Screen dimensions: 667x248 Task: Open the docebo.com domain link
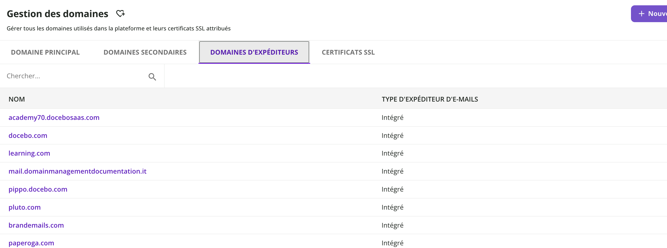click(x=28, y=136)
